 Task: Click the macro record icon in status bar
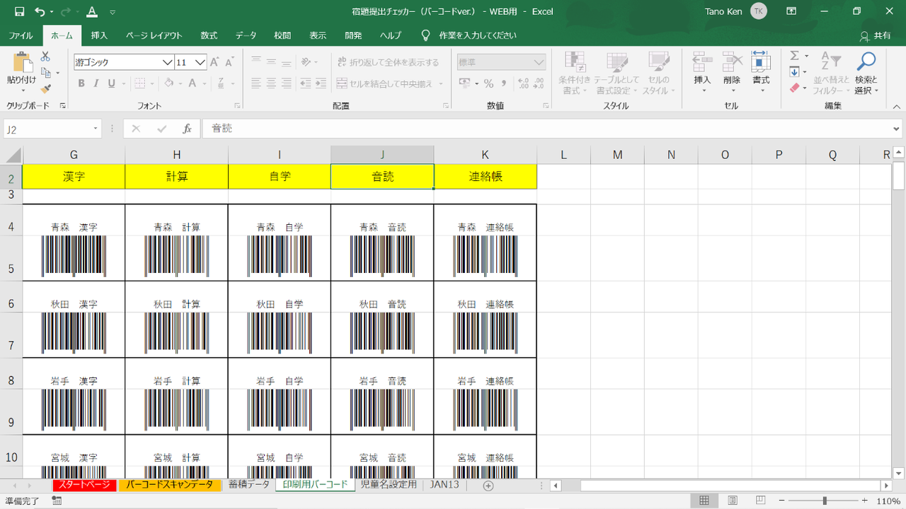tap(57, 501)
